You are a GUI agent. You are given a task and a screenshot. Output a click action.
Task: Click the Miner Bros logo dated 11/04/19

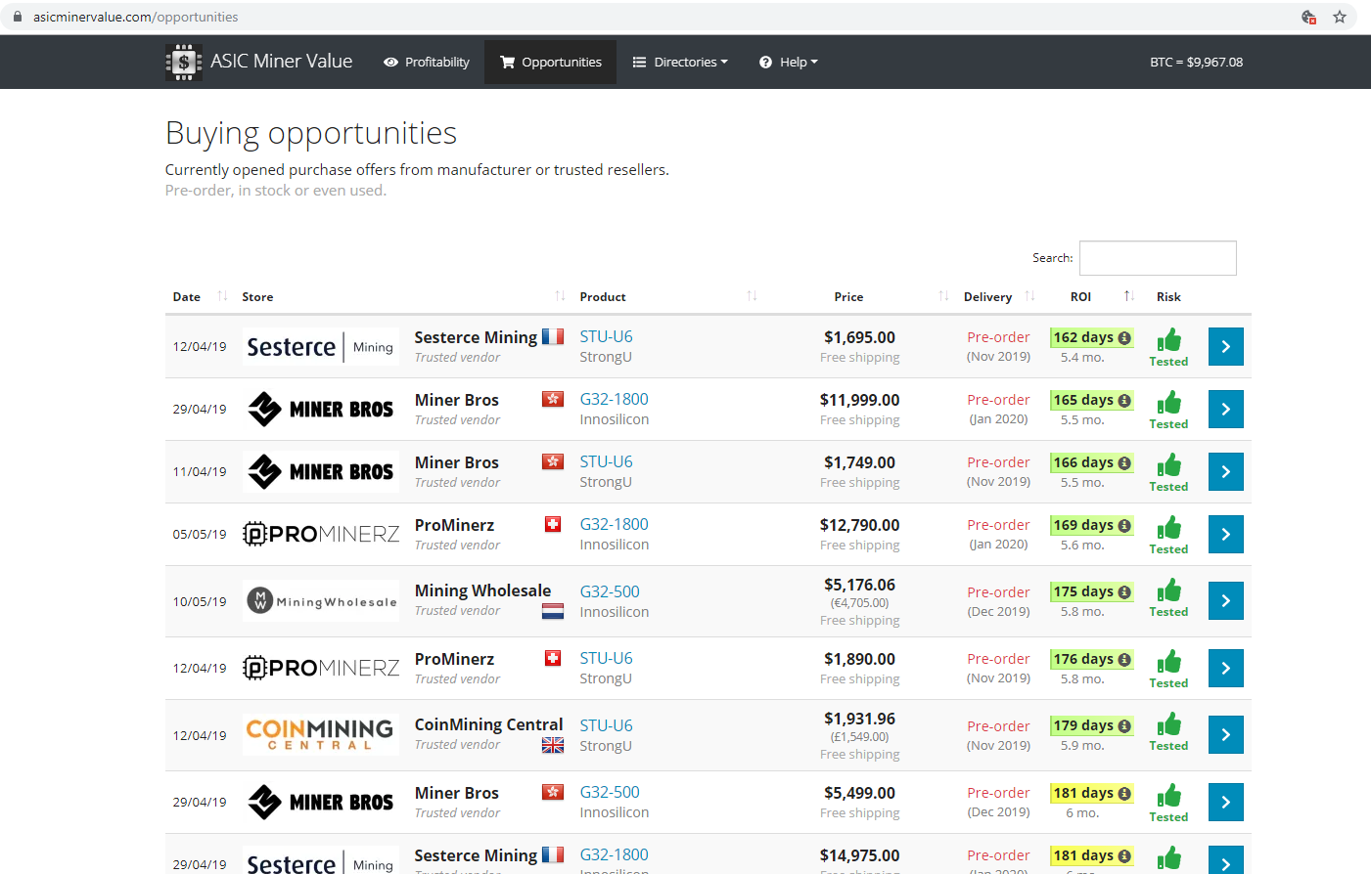click(321, 471)
